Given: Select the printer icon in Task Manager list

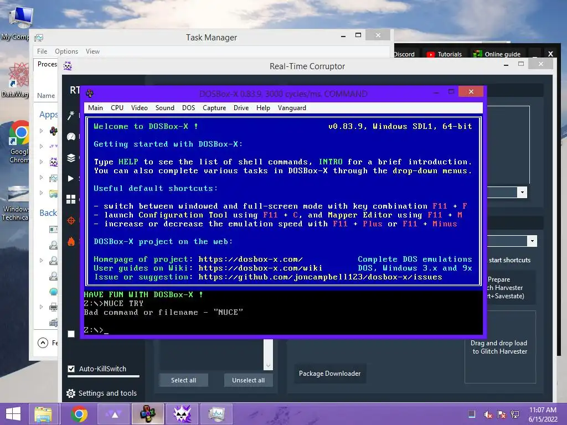Looking at the screenshot, I should pos(54,307).
